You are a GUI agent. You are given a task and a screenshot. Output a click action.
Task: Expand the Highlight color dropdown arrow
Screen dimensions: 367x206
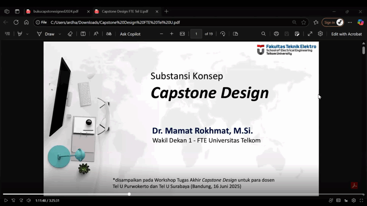point(27,34)
